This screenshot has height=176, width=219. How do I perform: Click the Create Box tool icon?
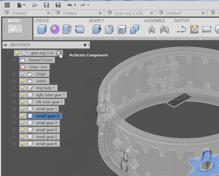click(42, 29)
